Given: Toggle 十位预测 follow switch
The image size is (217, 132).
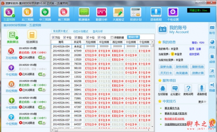Looking at the screenshot, I should coord(42,107).
